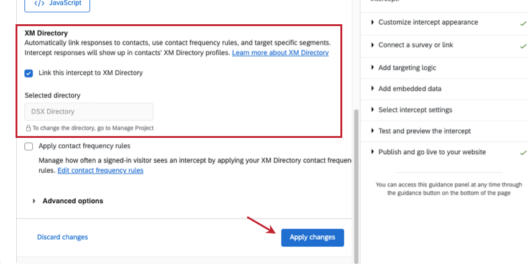Click the JavaScript button
528x264 pixels.
tap(57, 4)
